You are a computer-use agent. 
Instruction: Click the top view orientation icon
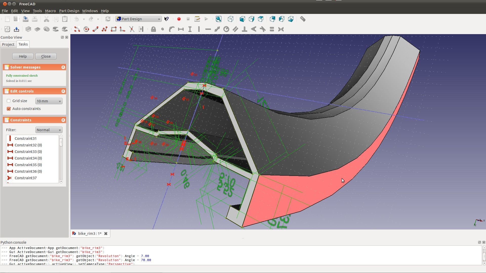click(251, 19)
